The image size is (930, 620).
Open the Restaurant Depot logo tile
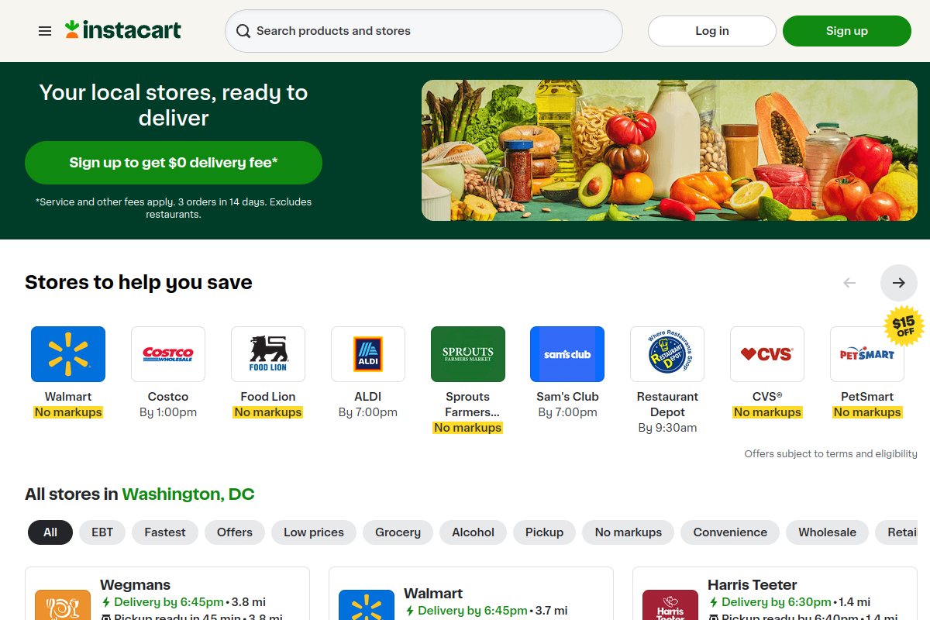667,354
